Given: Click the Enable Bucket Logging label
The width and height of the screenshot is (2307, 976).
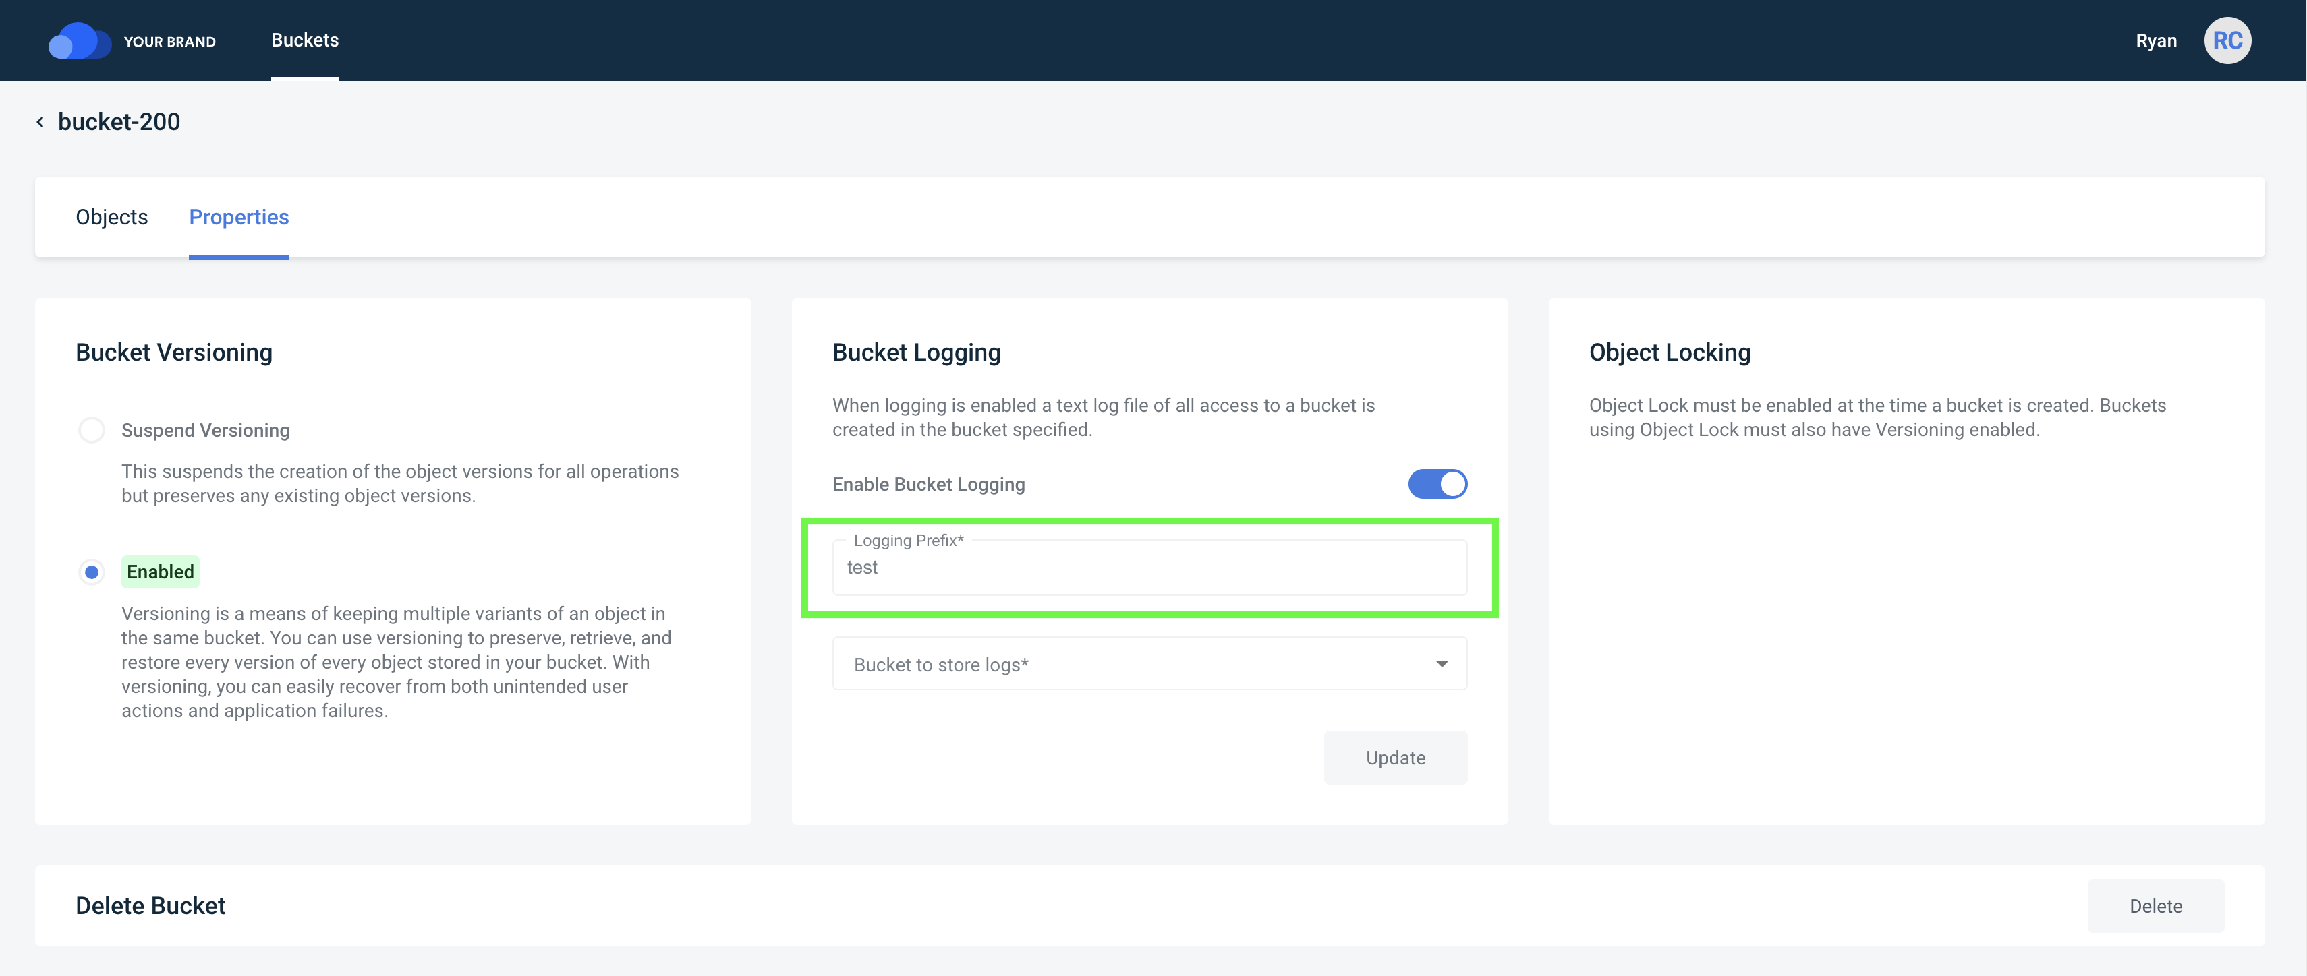Looking at the screenshot, I should tap(929, 484).
